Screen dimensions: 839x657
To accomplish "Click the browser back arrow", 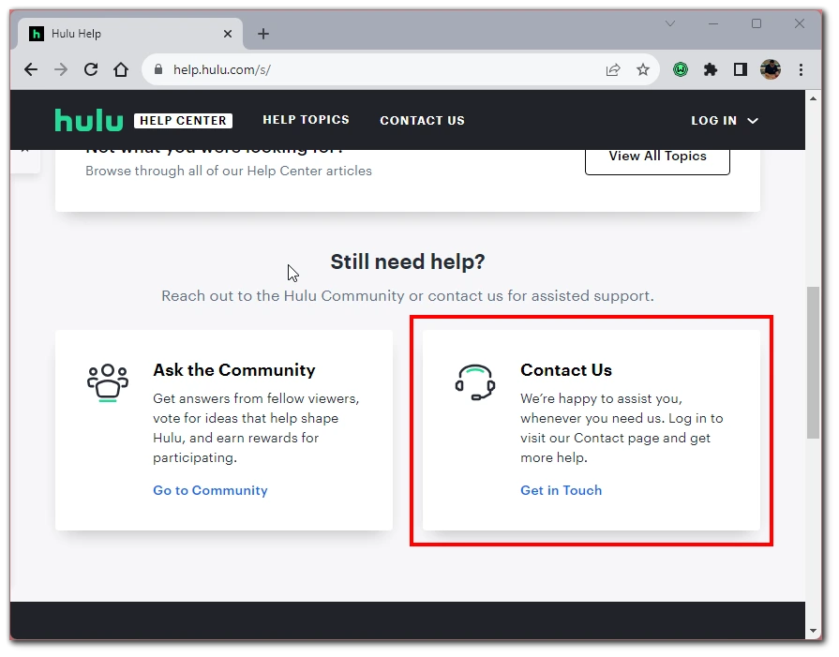I will [x=31, y=69].
